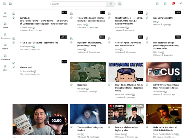Screen dimensions: 185x138
Task: Click verified badge next to Frying Pan
Action: pos(87,25)
